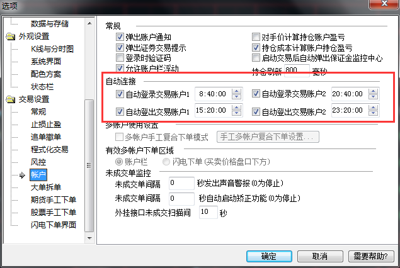Increase 自动登录交易账户1 time with up spinner
Viewport: 400px width, 268px height.
(x=236, y=91)
